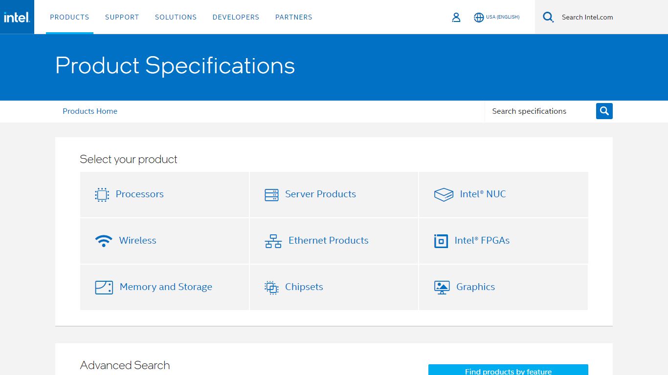Viewport: 668px width, 375px height.
Task: Click the Search specifications input field
Action: [x=540, y=111]
